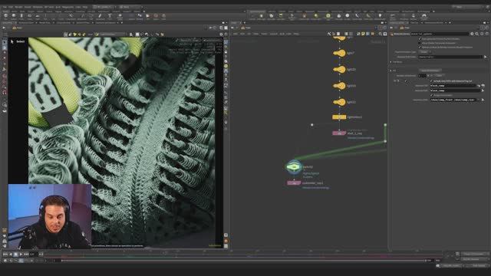Click the parameter panel info icon
Image resolution: width=491 pixels, height=276 pixels.
(x=482, y=34)
